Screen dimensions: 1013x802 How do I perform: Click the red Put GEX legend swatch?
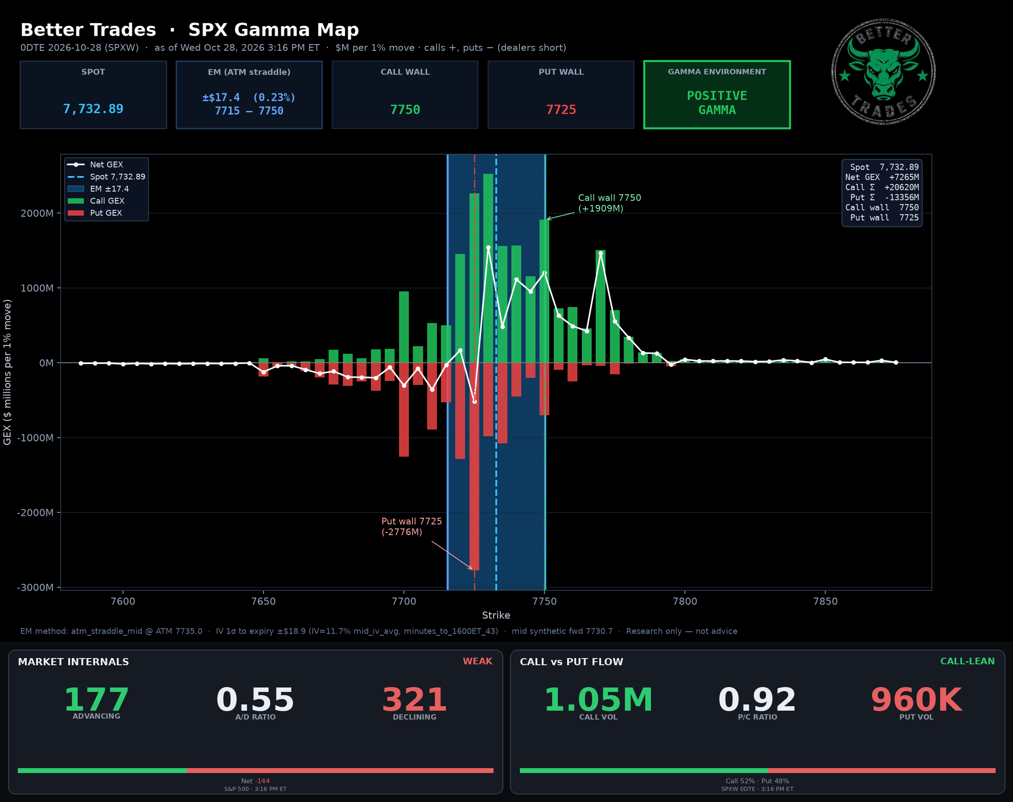coord(76,213)
